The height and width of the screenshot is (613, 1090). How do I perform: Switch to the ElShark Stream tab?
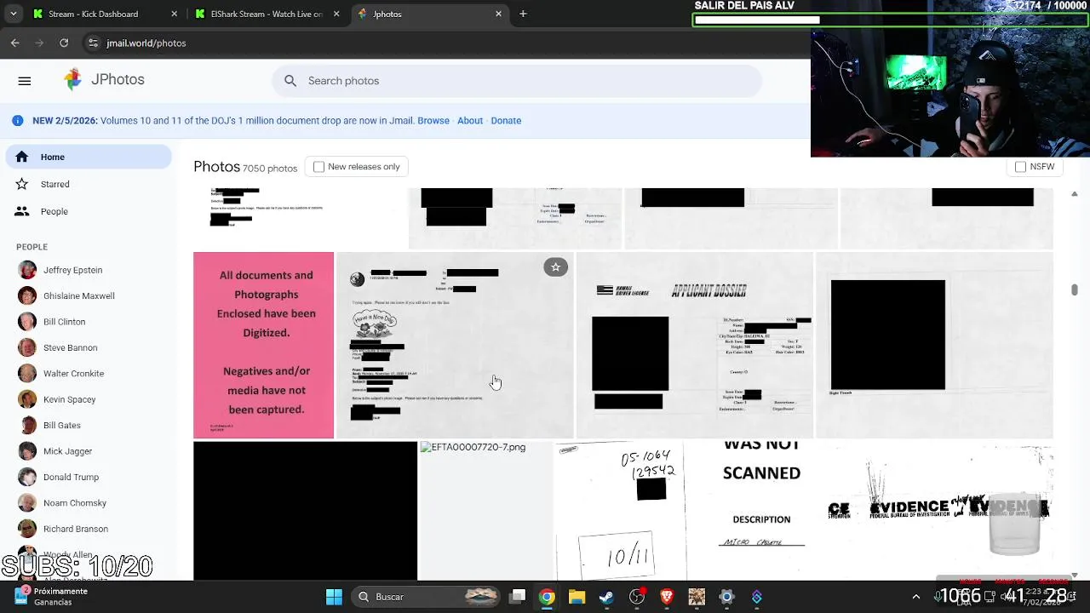click(x=267, y=14)
